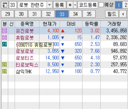Click volume 3,456,858

click(x=117, y=31)
